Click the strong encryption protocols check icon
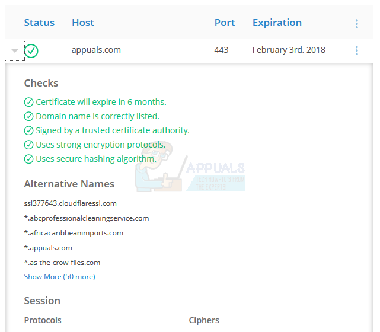This screenshot has height=332, width=380. click(28, 145)
